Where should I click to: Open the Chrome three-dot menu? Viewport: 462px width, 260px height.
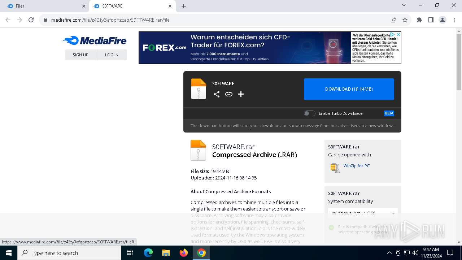[x=454, y=20]
